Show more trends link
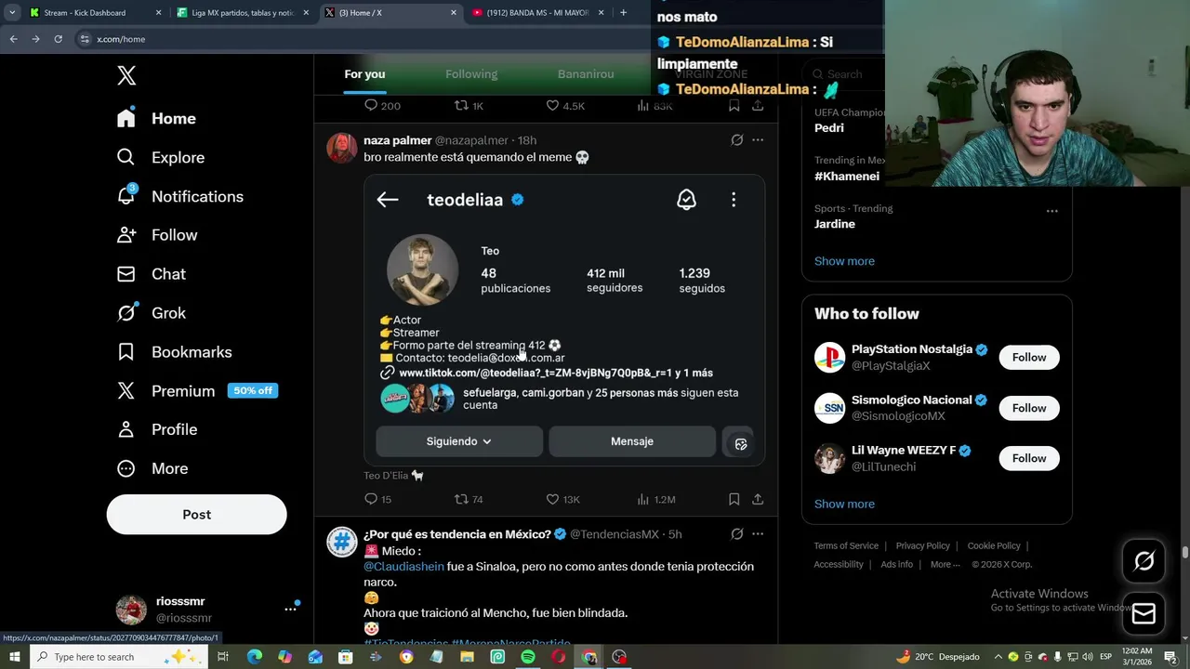This screenshot has width=1190, height=669. point(844,261)
